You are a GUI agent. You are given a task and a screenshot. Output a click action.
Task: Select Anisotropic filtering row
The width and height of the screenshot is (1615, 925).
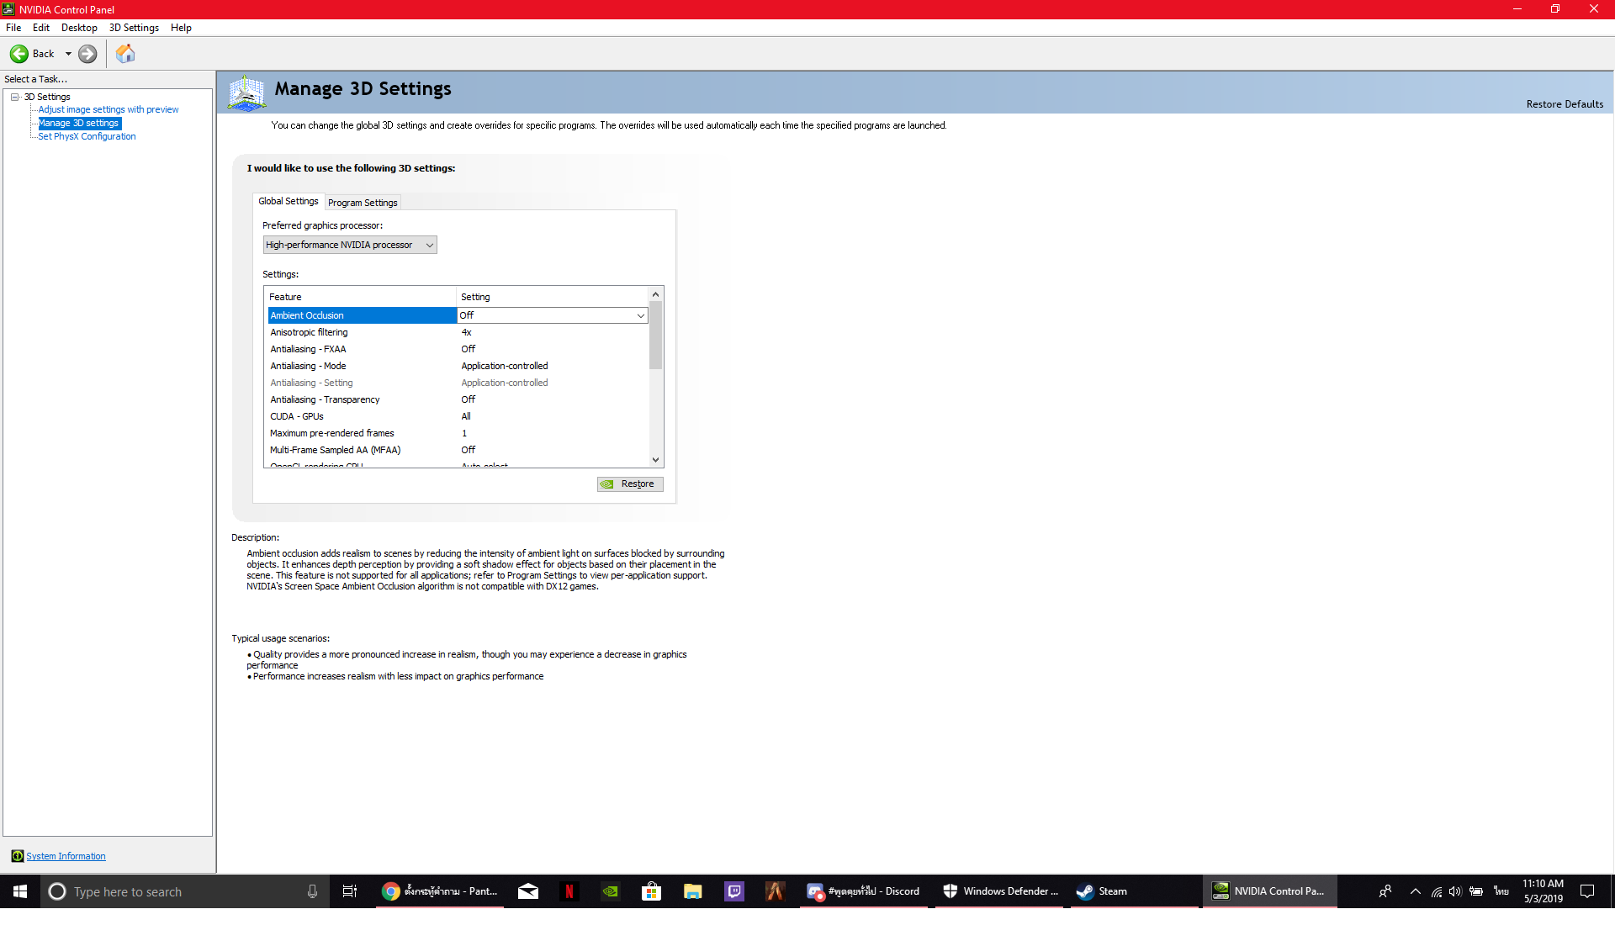[x=458, y=332]
